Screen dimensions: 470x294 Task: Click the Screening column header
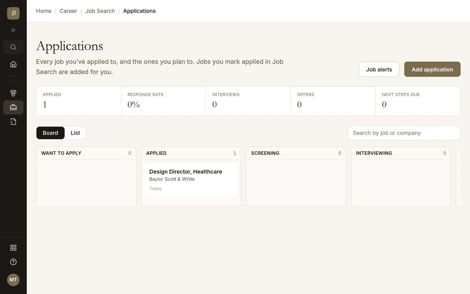coord(296,153)
